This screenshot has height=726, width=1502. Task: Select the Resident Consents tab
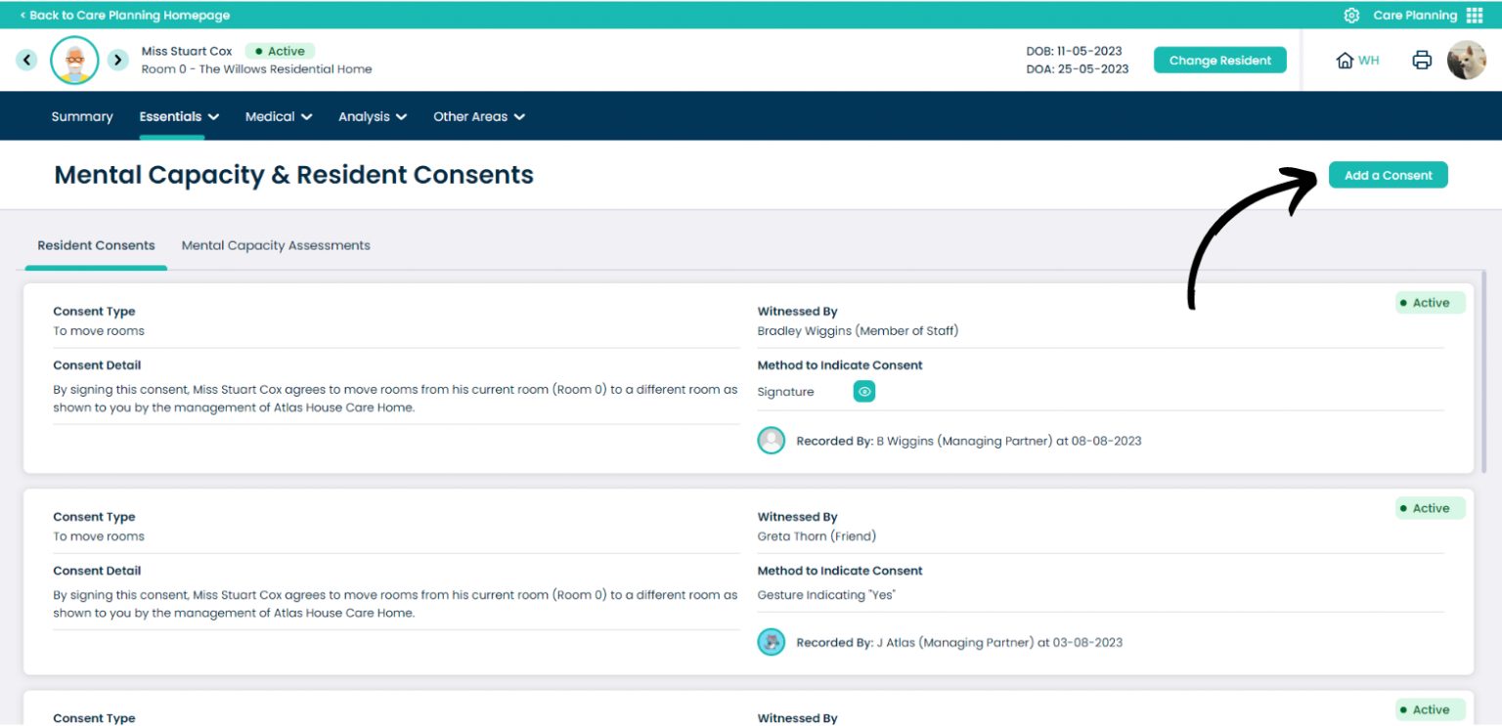(95, 245)
